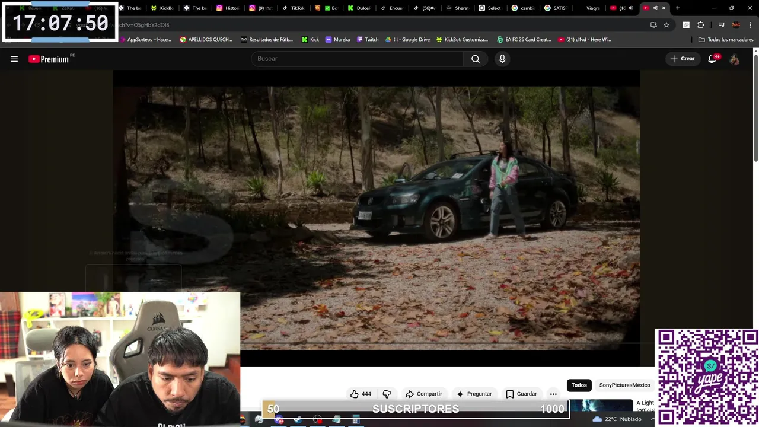Click the Compartir share button
Image resolution: width=759 pixels, height=427 pixels.
(424, 394)
